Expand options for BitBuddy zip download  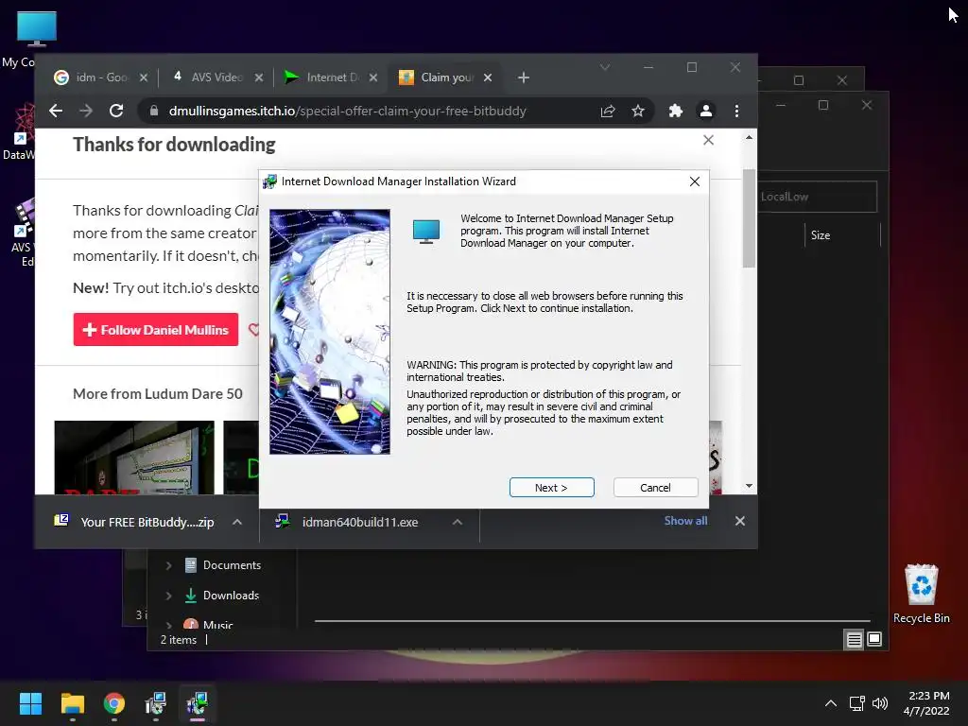point(237,522)
